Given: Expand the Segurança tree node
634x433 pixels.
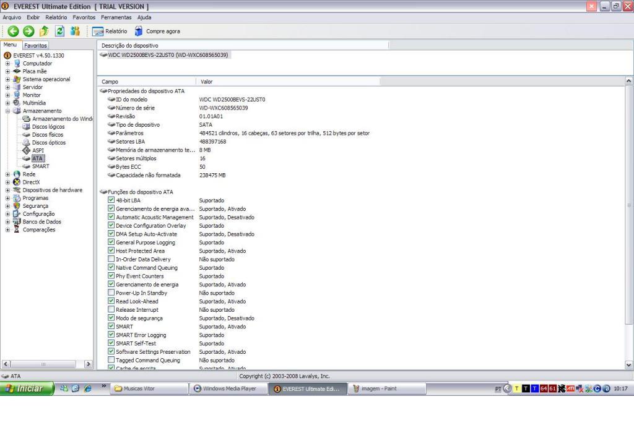Looking at the screenshot, I should point(7,206).
